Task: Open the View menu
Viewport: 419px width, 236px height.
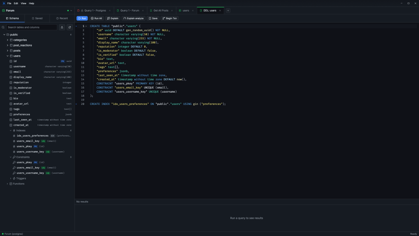Action: [23, 3]
